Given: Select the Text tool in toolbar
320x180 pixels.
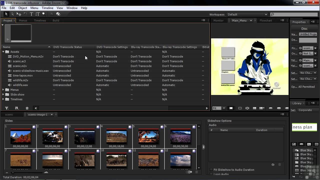Looking at the screenshot, I should point(31,14).
